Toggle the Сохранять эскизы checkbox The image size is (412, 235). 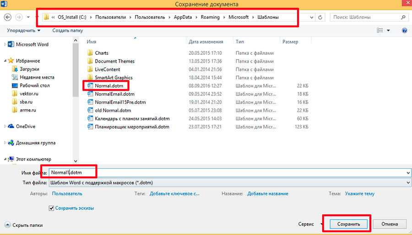51,208
